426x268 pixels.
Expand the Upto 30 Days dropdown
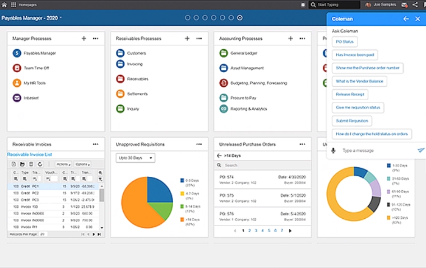tap(135, 158)
